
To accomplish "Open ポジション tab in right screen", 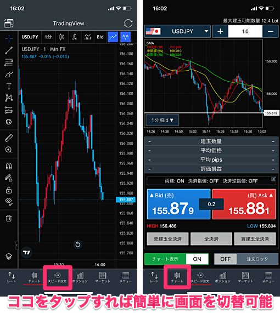I will click(222, 277).
